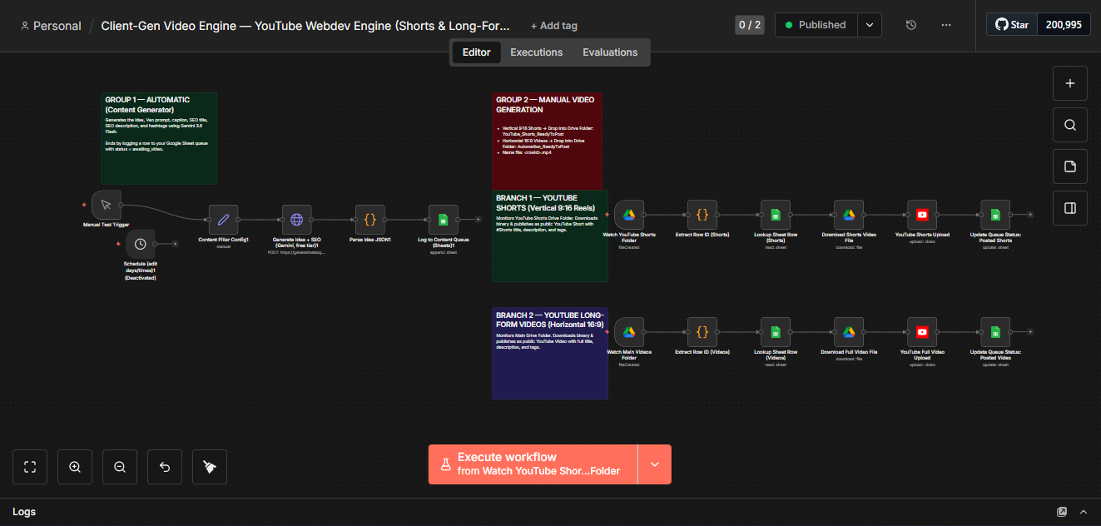Open Update Queue Status: Posted Video node
The height and width of the screenshot is (526, 1101).
click(x=995, y=332)
